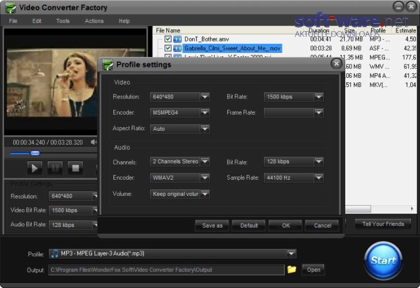
Task: Open the Actions menu
Action: [x=94, y=21]
